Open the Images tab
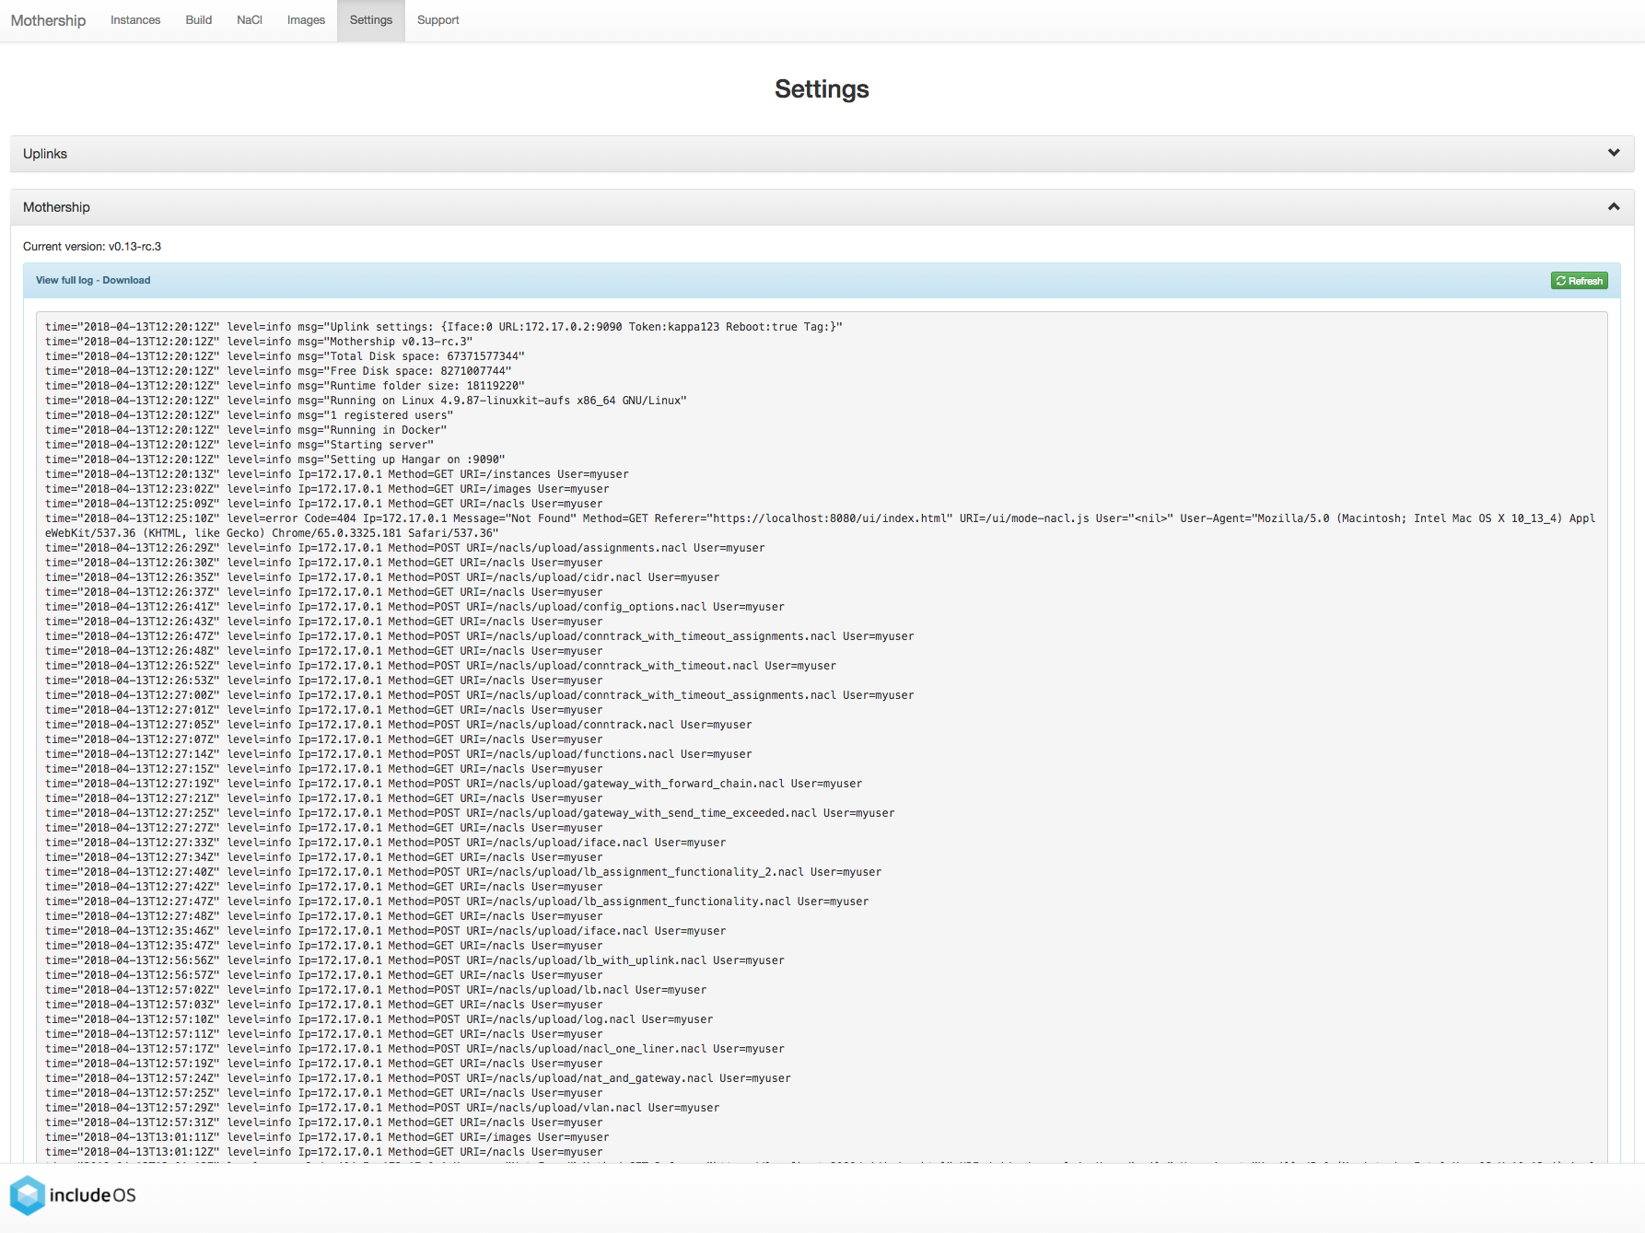The height and width of the screenshot is (1233, 1645). click(306, 20)
